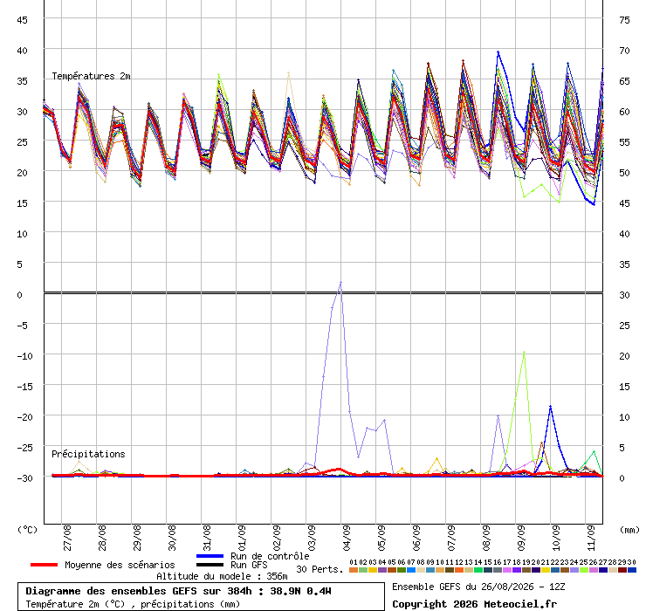This screenshot has width=646, height=611.
Task: Click legend color swatch for perturbation 01
Action: point(354,570)
